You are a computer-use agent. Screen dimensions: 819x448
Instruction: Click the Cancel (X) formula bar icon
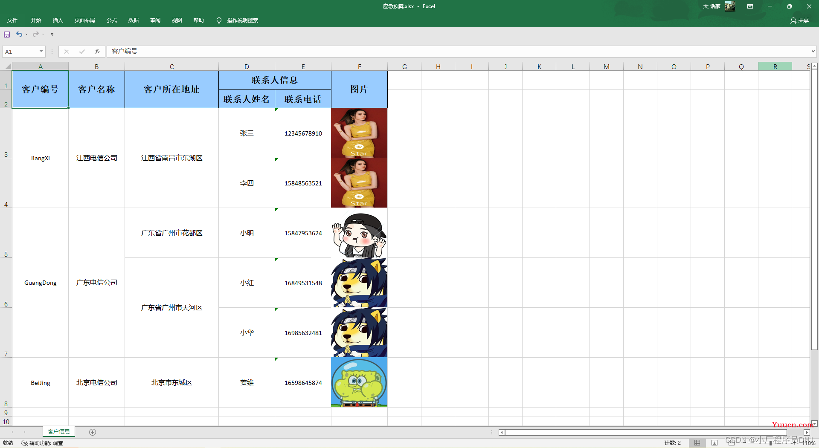tap(67, 52)
